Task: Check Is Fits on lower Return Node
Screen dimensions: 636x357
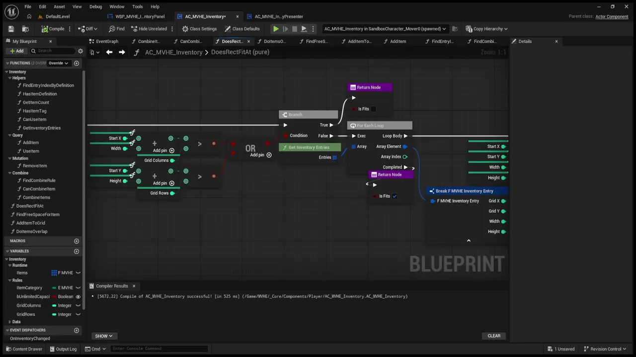Action: coord(395,196)
